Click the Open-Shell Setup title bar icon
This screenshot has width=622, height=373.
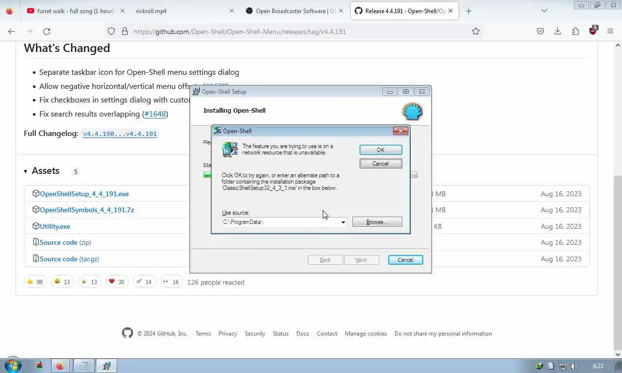196,91
